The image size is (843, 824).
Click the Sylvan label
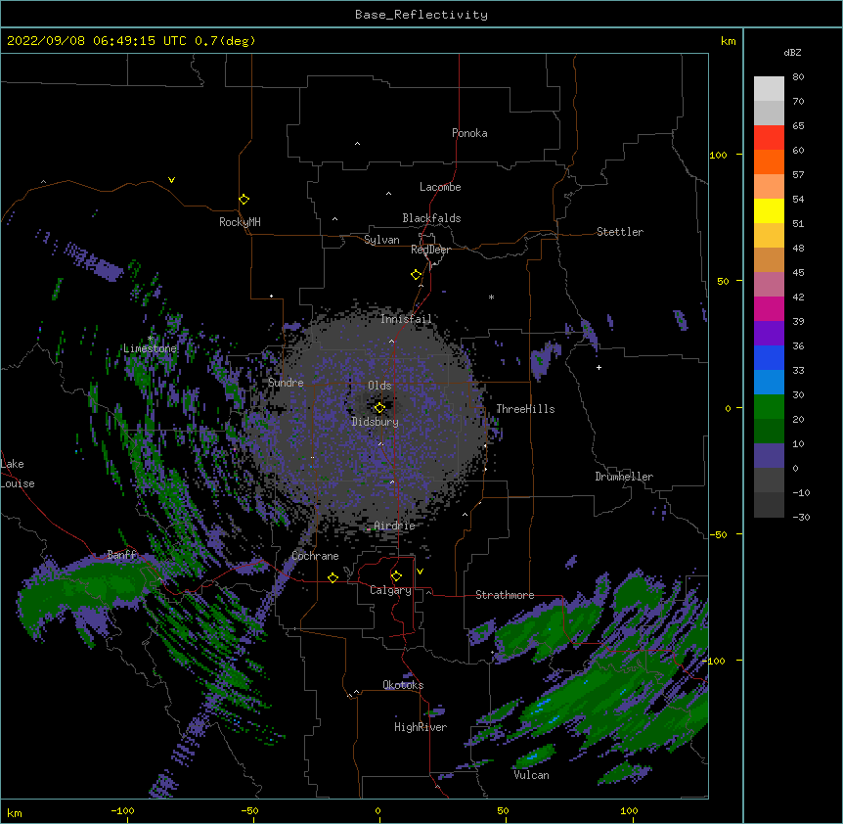click(381, 240)
